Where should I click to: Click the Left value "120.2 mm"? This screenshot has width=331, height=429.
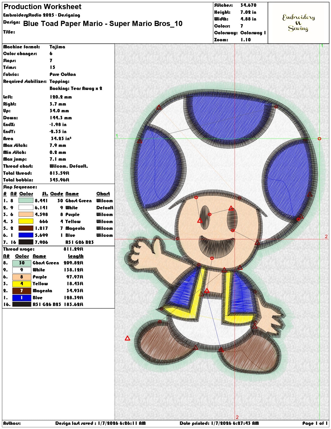61,97
